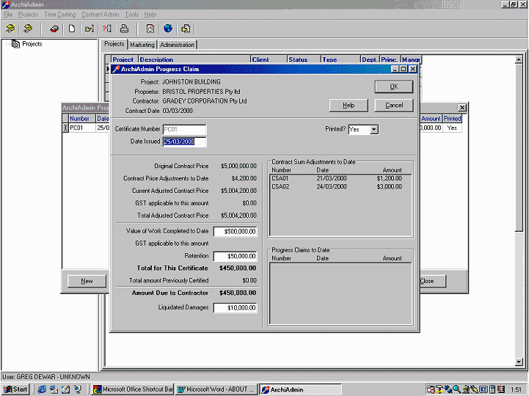
Task: Sort by Description column in project grid
Action: pos(194,59)
